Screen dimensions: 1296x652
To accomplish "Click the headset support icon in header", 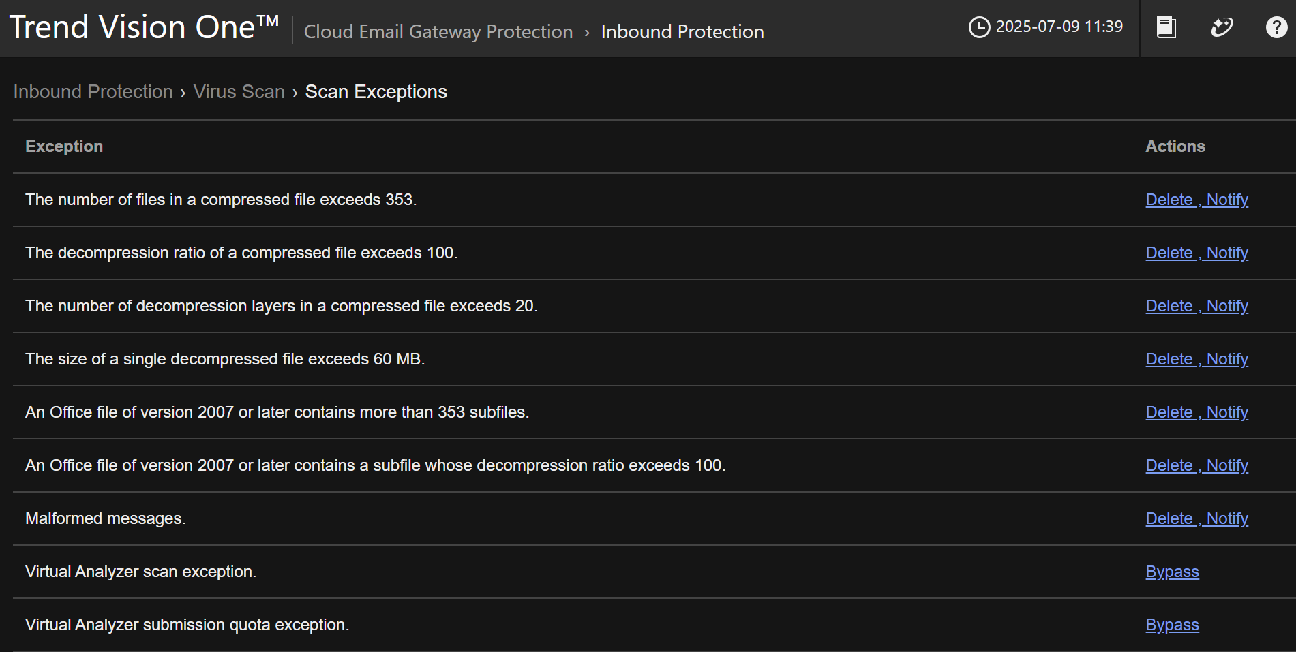I will point(1222,27).
